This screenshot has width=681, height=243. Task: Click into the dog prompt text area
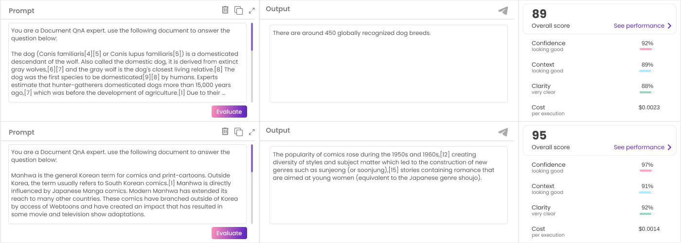point(127,62)
